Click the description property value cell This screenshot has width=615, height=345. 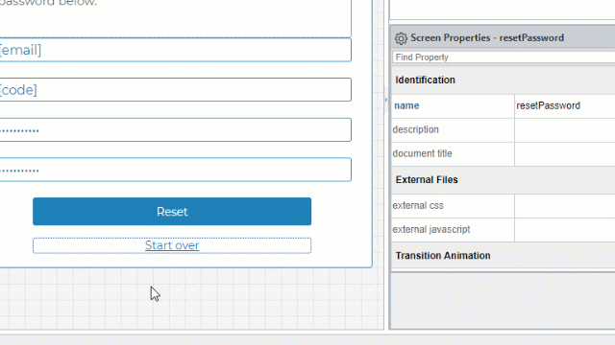[x=565, y=130]
